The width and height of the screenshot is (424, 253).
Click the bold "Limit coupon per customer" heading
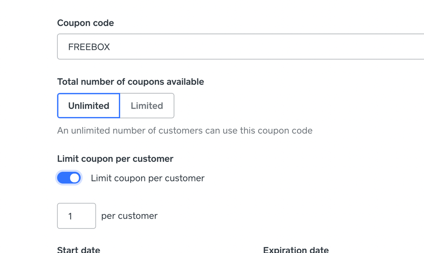point(115,159)
